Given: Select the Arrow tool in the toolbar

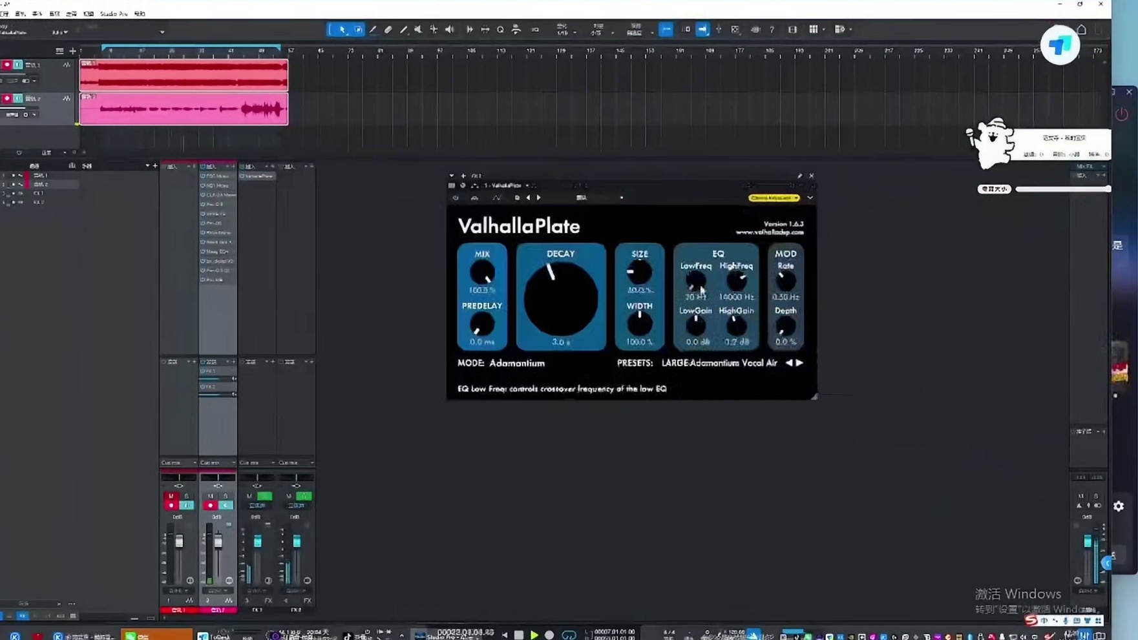Looking at the screenshot, I should [x=342, y=30].
